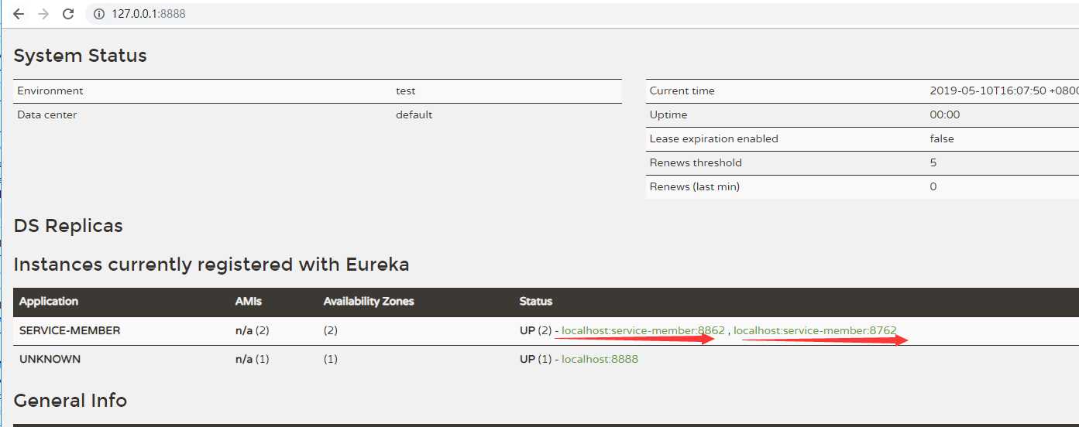
Task: Click the Data center label
Action: click(x=47, y=114)
